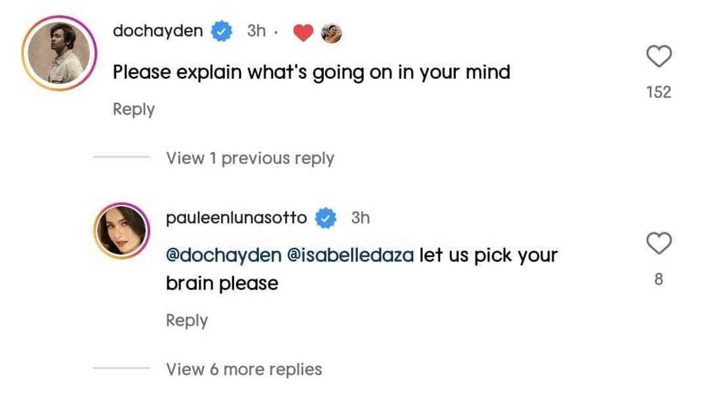Click the 3h timestamp on dochayden's comment

(x=256, y=32)
